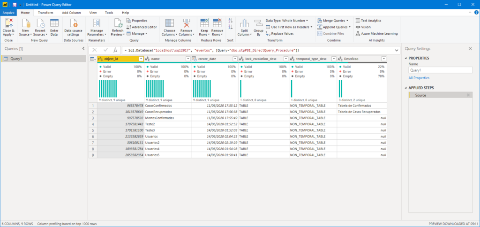Open the Enter Data tool
Viewport: 480px width, 227px height.
(x=54, y=28)
